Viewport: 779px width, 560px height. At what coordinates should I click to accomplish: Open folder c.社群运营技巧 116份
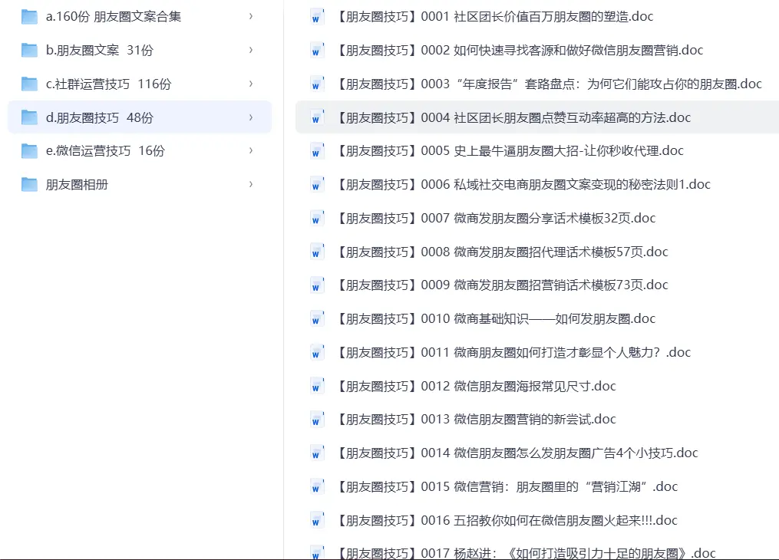pyautogui.click(x=140, y=84)
